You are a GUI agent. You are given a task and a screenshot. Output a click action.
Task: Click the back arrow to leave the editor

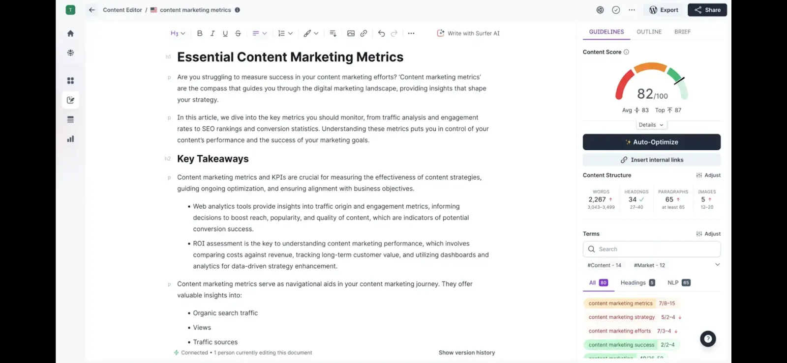92,10
